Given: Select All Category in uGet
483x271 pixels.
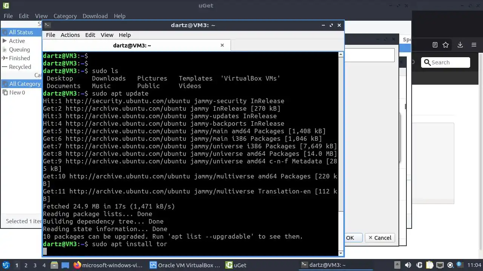Looking at the screenshot, I should [22, 84].
